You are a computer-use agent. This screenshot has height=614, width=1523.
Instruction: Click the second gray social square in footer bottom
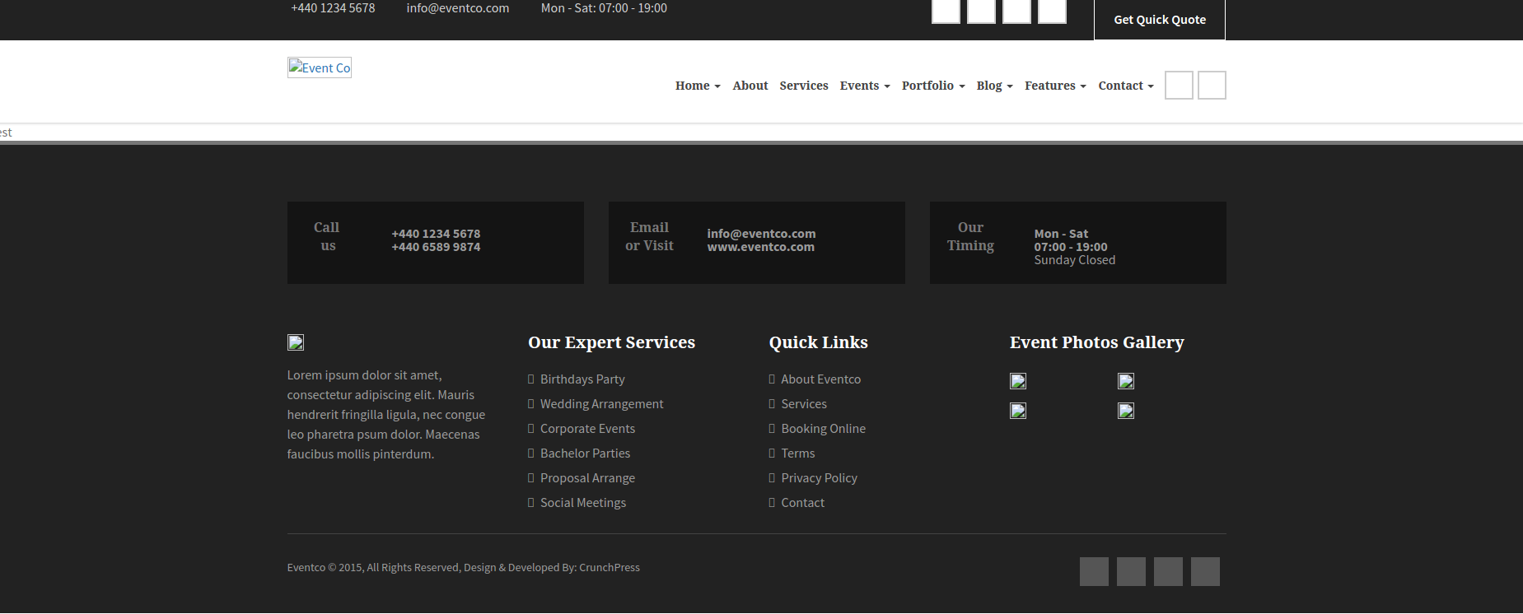(x=1131, y=571)
